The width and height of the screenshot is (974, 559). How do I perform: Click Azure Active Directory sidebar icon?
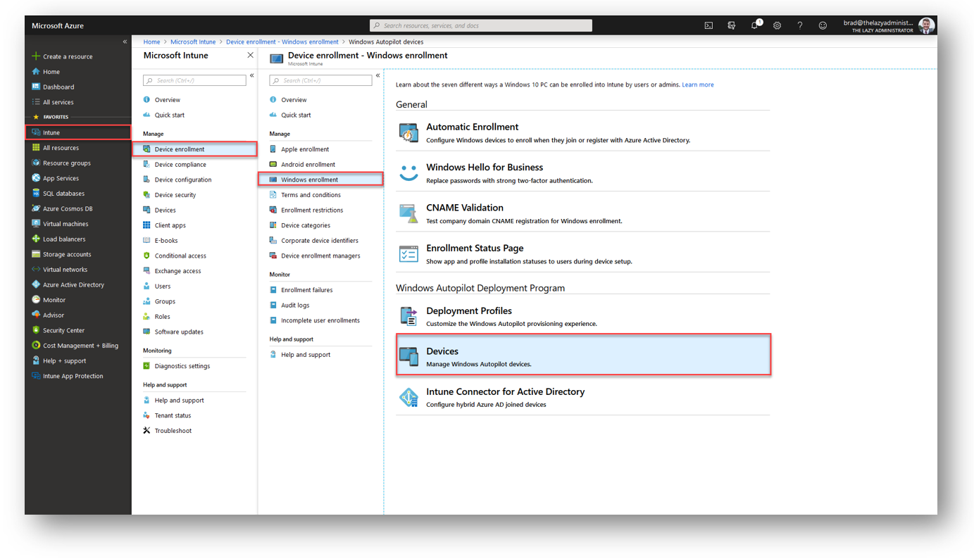point(36,284)
